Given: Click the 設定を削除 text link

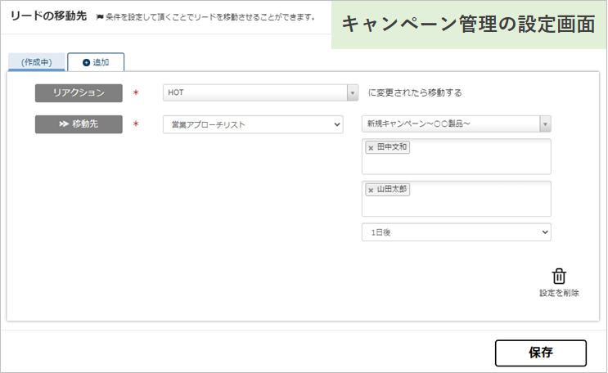Looking at the screenshot, I should pos(559,293).
